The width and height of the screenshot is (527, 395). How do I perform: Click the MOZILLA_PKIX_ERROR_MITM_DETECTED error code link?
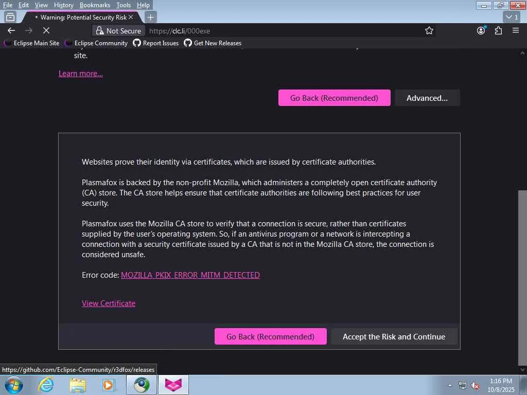click(x=190, y=275)
